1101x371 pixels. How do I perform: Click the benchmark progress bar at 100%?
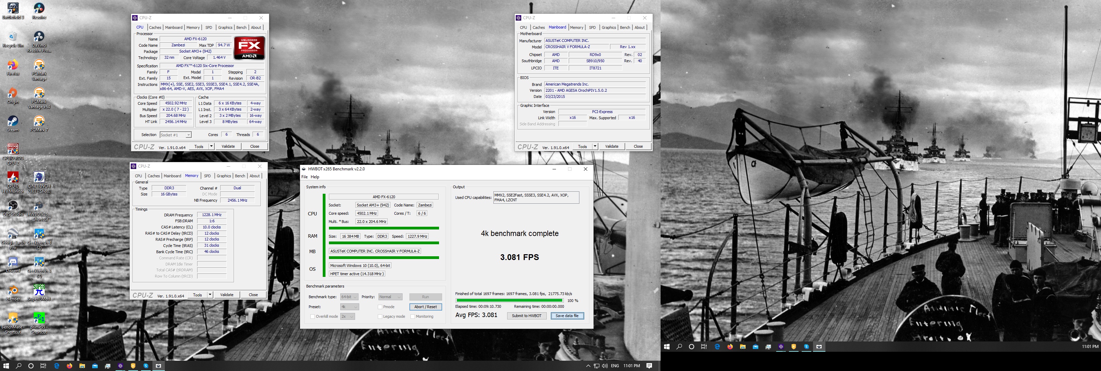(x=509, y=301)
